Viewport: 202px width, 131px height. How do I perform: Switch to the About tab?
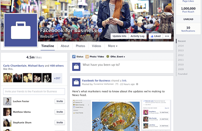[x=65, y=46]
